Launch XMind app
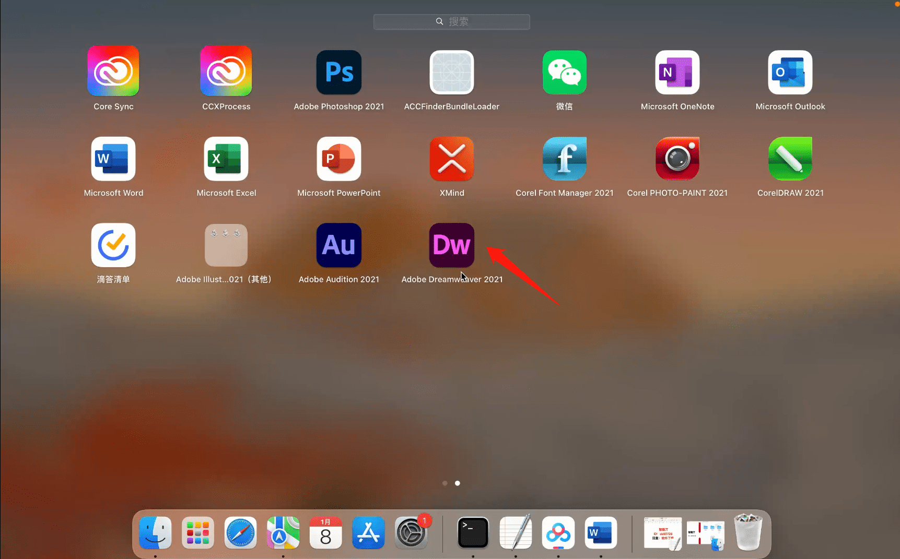This screenshot has height=559, width=900. click(x=452, y=159)
